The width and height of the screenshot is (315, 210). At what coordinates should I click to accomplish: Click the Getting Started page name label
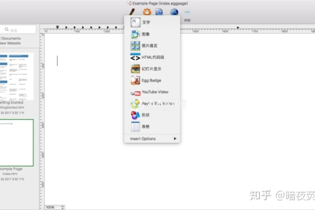pos(12,102)
